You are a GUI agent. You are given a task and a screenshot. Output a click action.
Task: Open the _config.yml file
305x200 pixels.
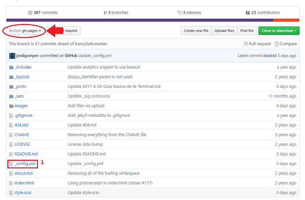pyautogui.click(x=25, y=164)
